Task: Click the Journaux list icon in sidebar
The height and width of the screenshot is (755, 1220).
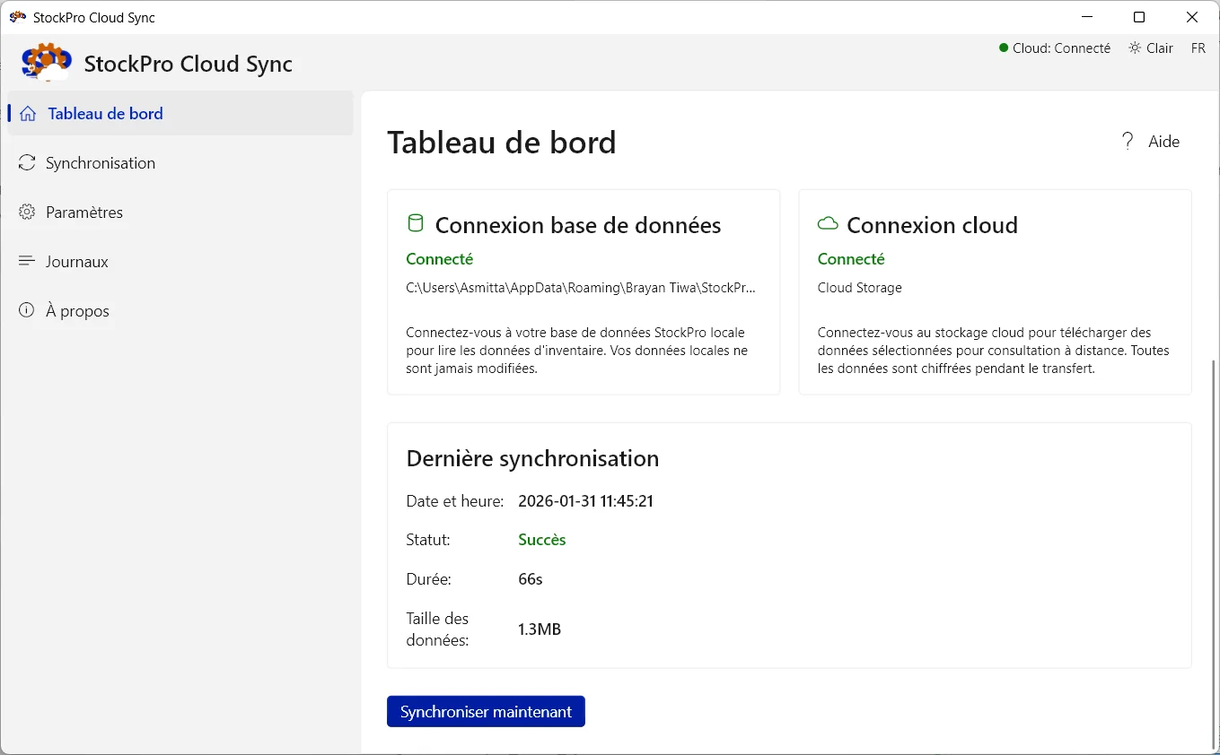Action: pos(26,261)
